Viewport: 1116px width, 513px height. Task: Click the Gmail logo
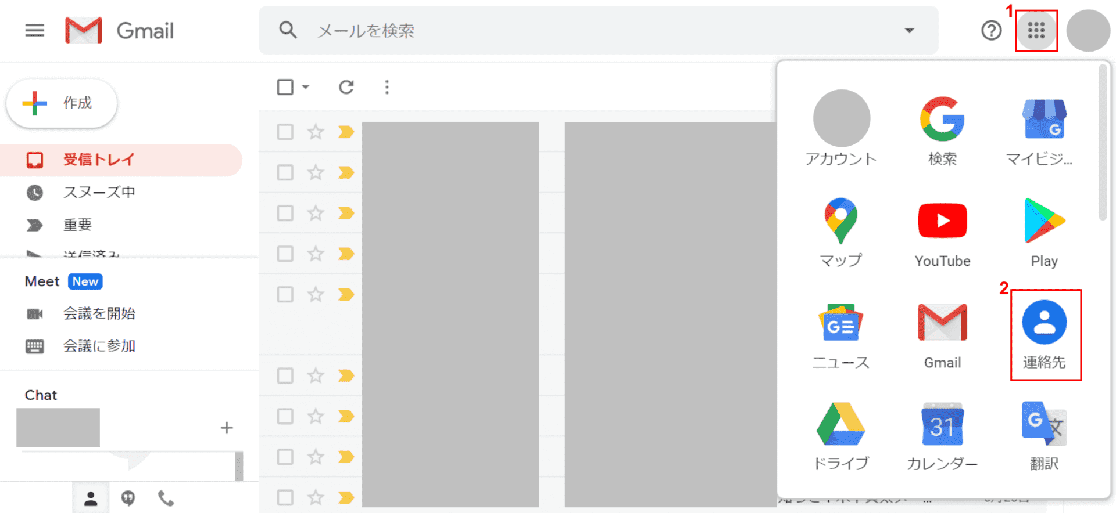point(119,30)
